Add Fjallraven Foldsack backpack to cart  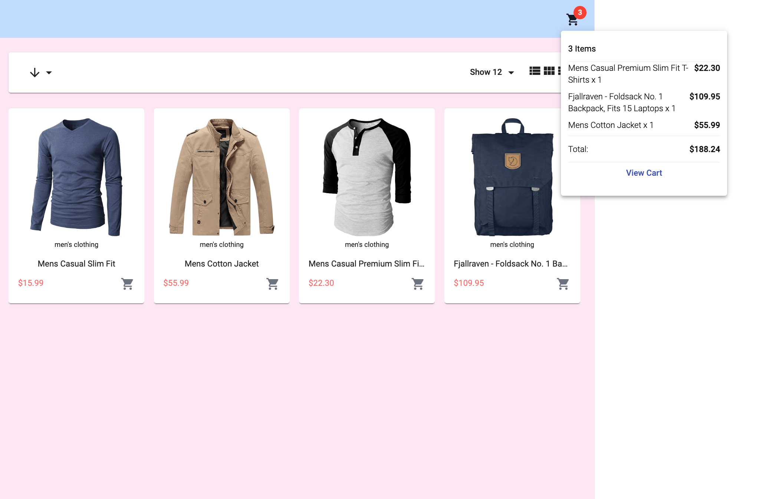coord(563,284)
